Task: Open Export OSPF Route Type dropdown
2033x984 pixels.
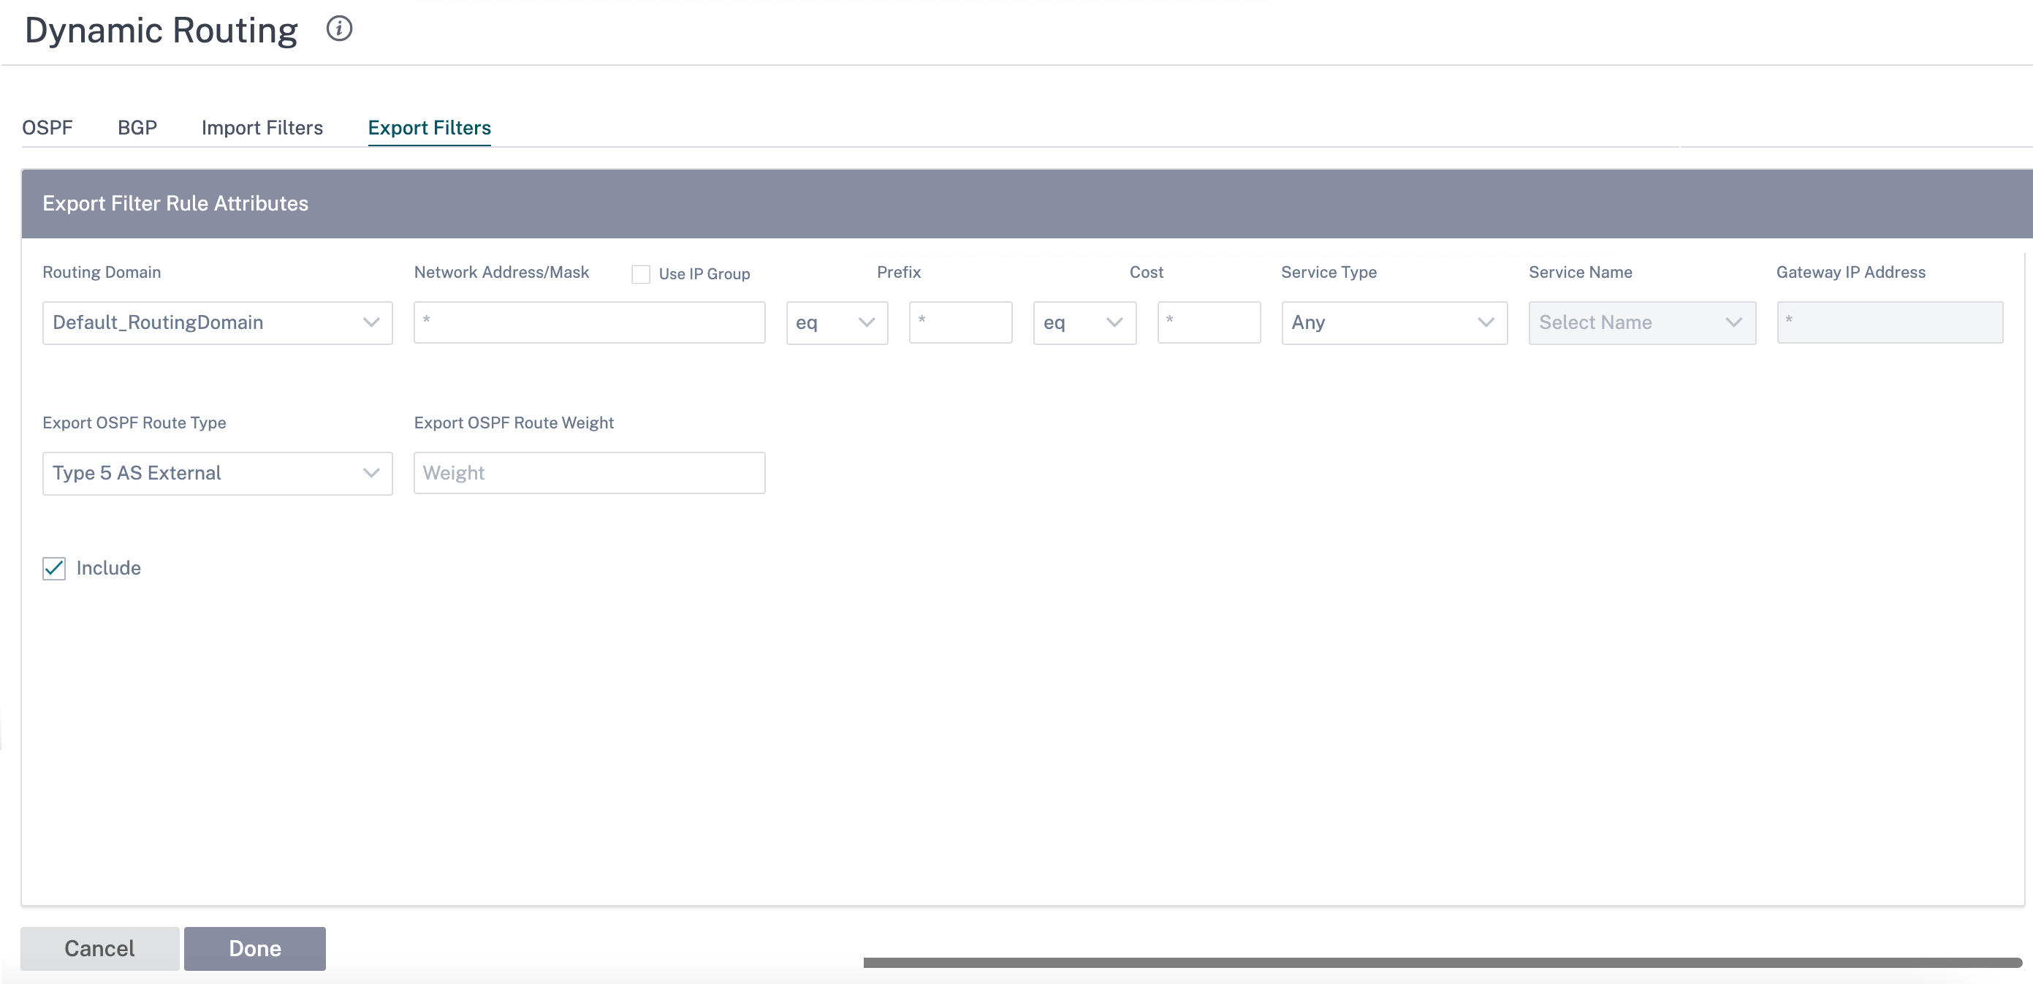Action: coord(218,473)
